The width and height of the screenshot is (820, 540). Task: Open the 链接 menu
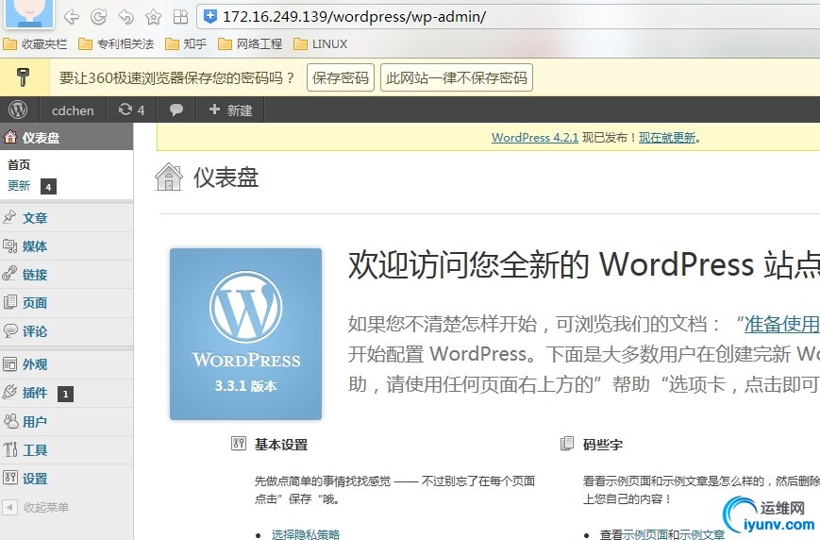(x=35, y=274)
